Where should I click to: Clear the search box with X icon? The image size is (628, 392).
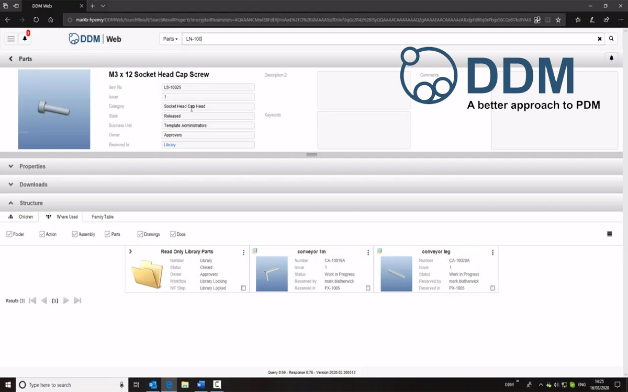click(x=600, y=39)
